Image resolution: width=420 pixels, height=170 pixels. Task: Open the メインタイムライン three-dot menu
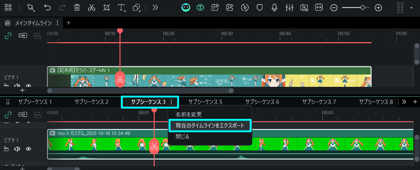pyautogui.click(x=57, y=23)
